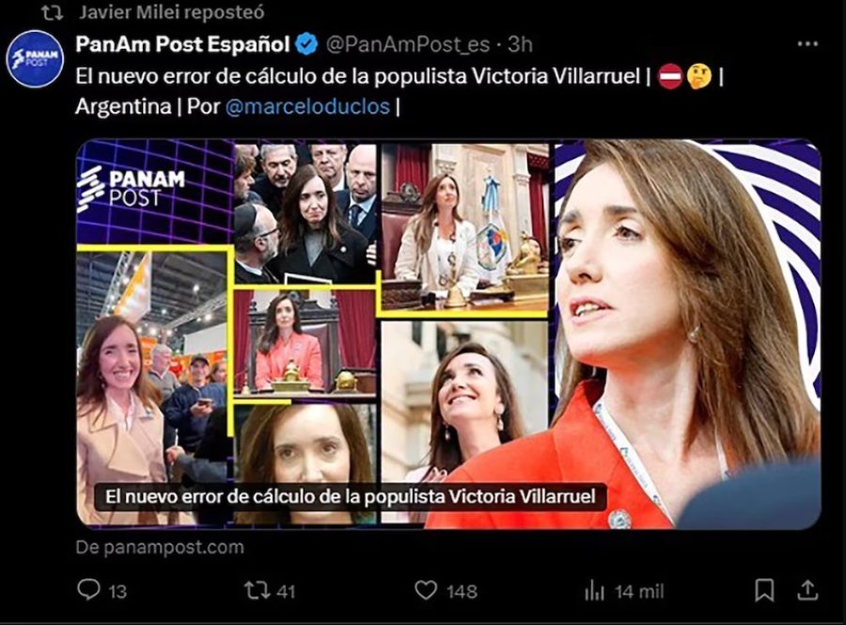
Task: Click the article headline caption overlay
Action: 351,496
